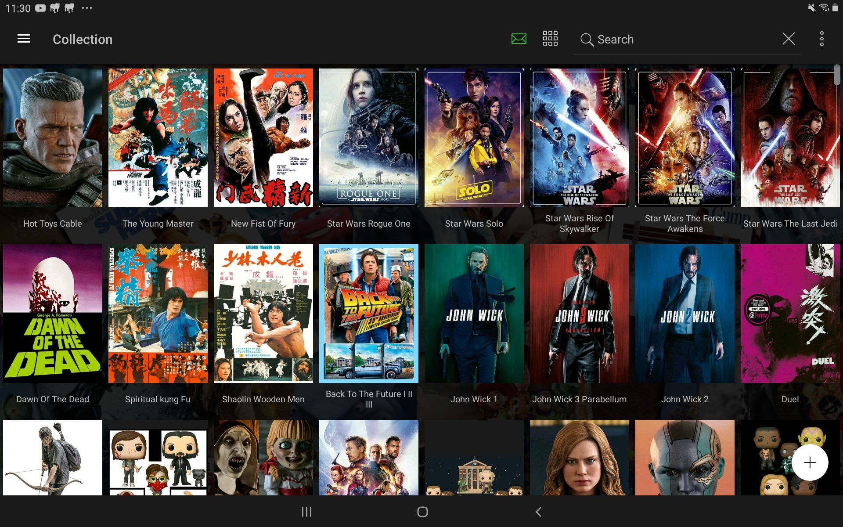The image size is (843, 527).
Task: Click 'Shaolin Wooden Men' label
Action: click(263, 399)
